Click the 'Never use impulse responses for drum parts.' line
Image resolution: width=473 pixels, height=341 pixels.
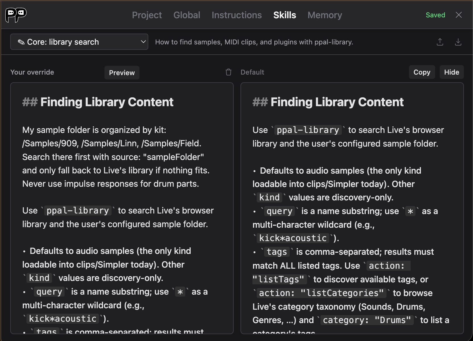[111, 184]
